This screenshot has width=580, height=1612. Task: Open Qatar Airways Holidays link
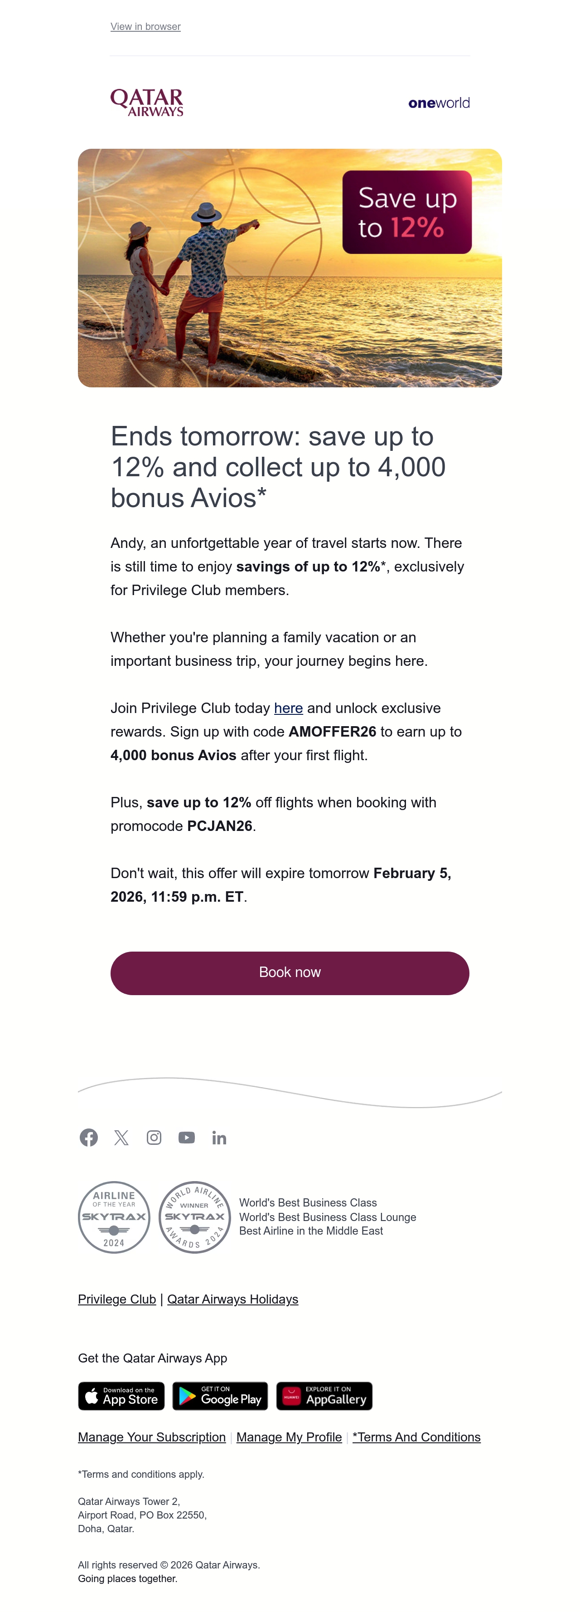pyautogui.click(x=232, y=1299)
